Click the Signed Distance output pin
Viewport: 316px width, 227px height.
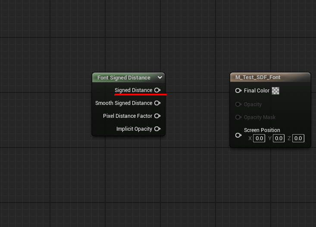(x=157, y=90)
